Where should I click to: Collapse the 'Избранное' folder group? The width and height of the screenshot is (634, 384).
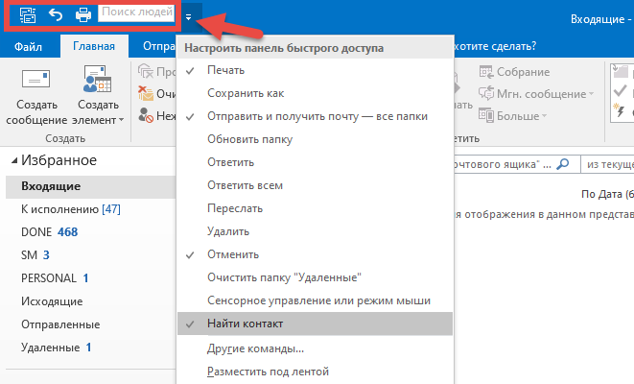tap(14, 161)
